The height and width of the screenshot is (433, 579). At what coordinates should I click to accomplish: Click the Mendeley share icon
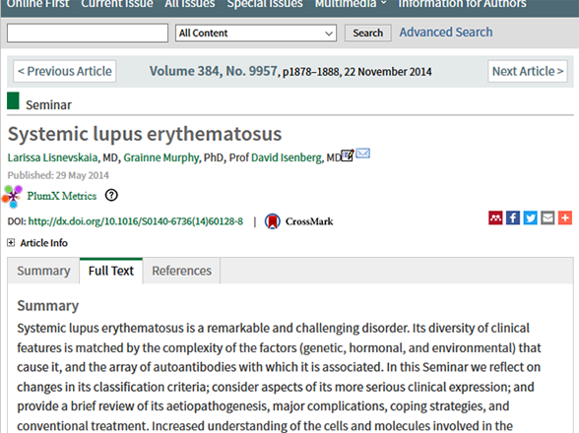pos(495,217)
